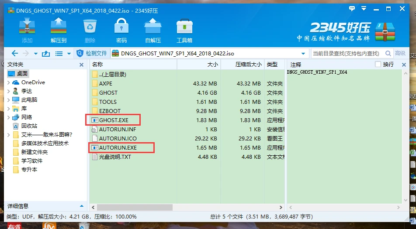
Task: Sort files by 大小 column header
Action: [x=199, y=64]
